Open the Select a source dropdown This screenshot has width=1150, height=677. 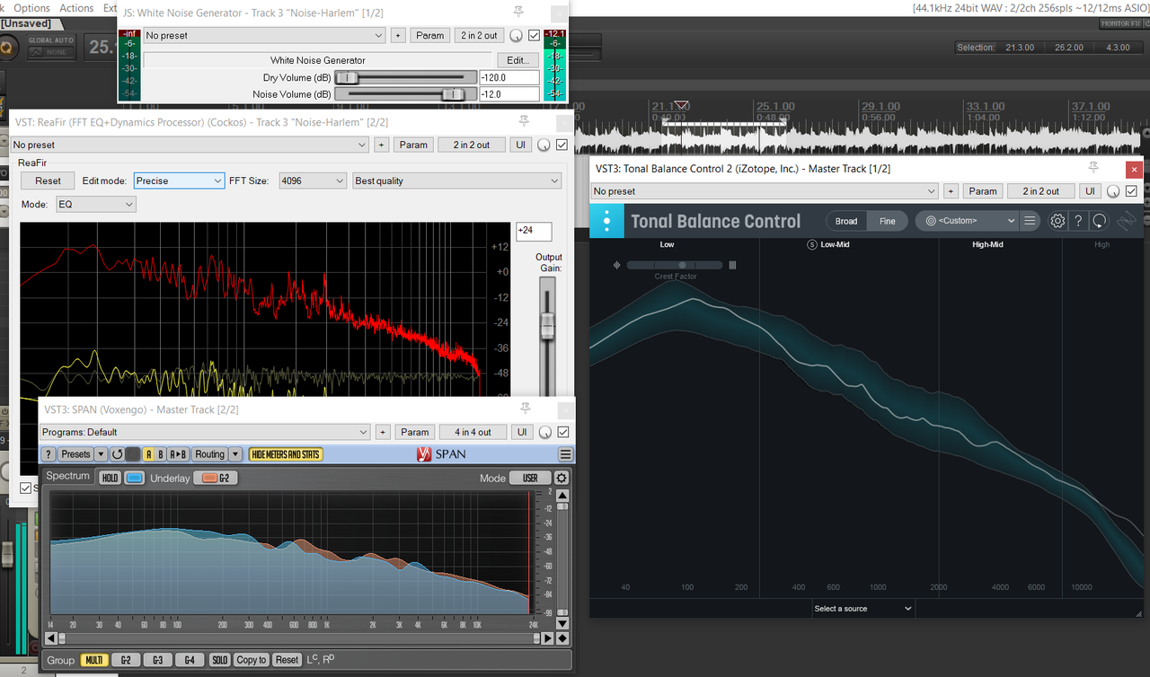pos(863,608)
